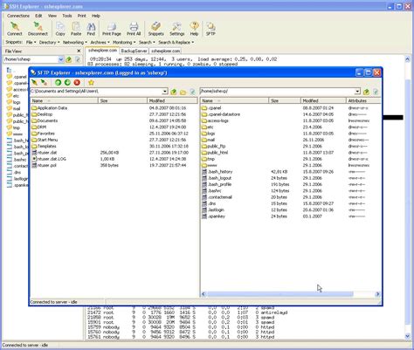The height and width of the screenshot is (350, 414).
Task: Go up a directory in remote pane
Action: [x=366, y=92]
